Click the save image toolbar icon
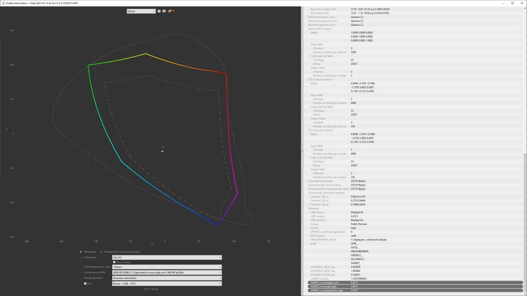527x296 pixels. click(x=164, y=11)
